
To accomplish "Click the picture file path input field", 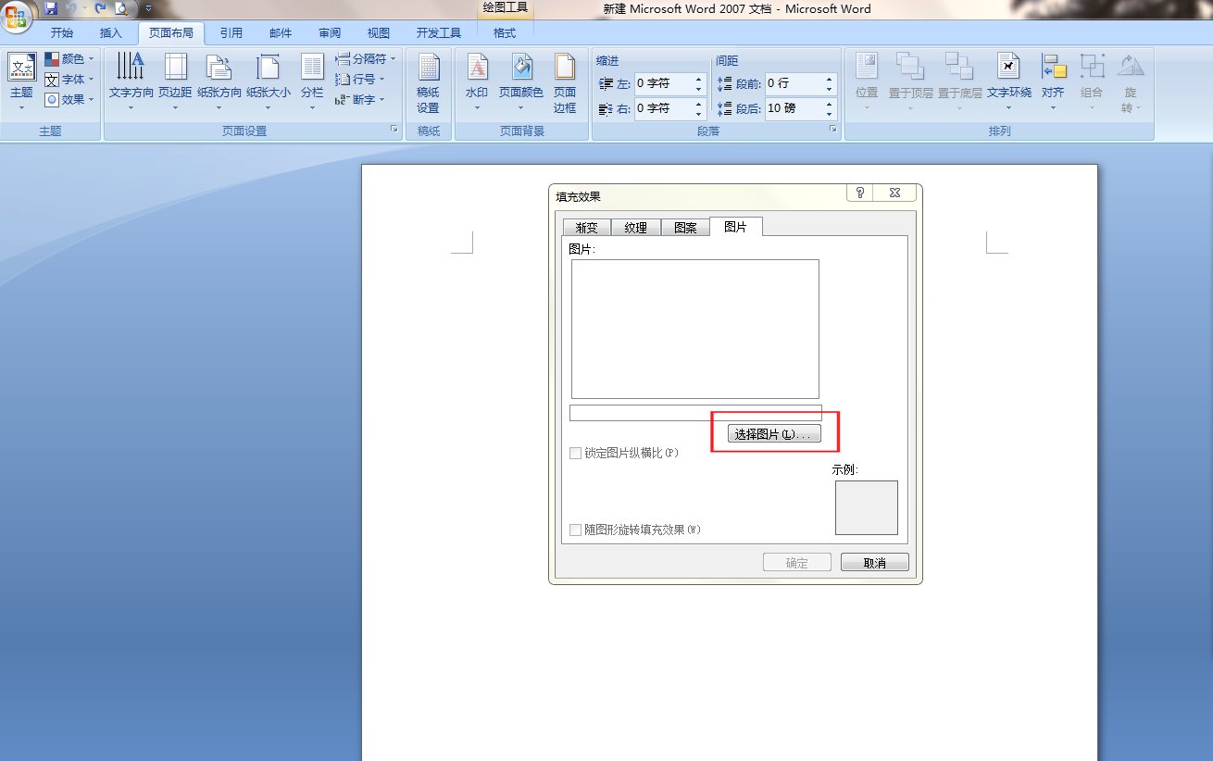I will pos(694,412).
